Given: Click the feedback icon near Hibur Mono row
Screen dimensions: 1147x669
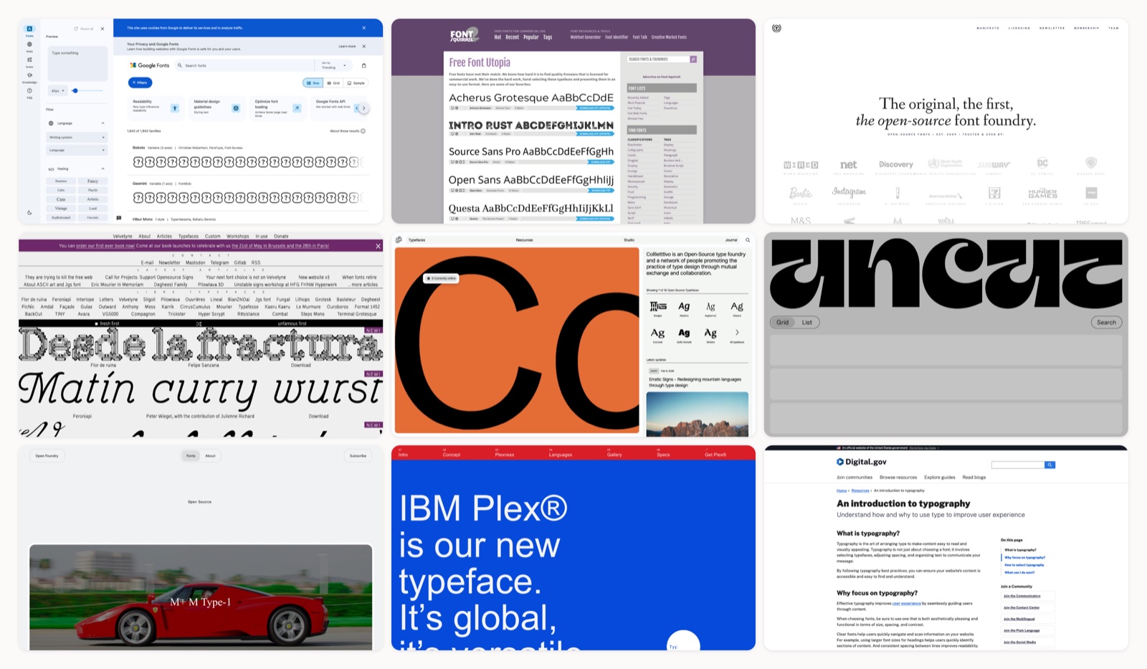Looking at the screenshot, I should click(x=118, y=218).
